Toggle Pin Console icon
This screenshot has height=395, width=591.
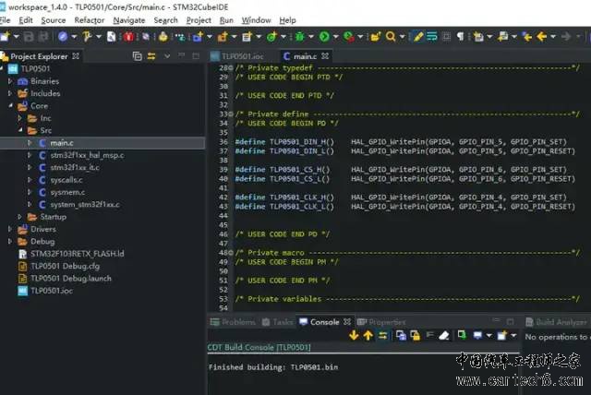pyautogui.click(x=462, y=335)
